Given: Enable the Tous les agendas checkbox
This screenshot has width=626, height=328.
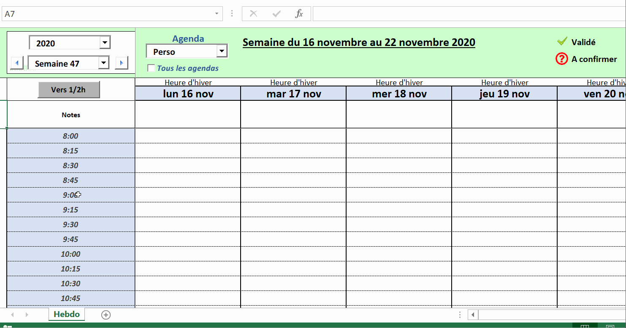Looking at the screenshot, I should [151, 68].
